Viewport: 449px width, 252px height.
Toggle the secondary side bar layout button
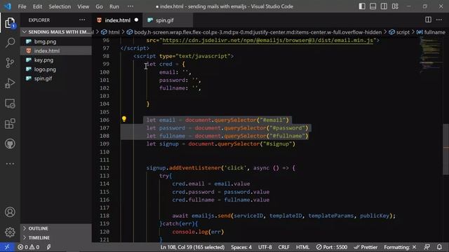point(384,6)
